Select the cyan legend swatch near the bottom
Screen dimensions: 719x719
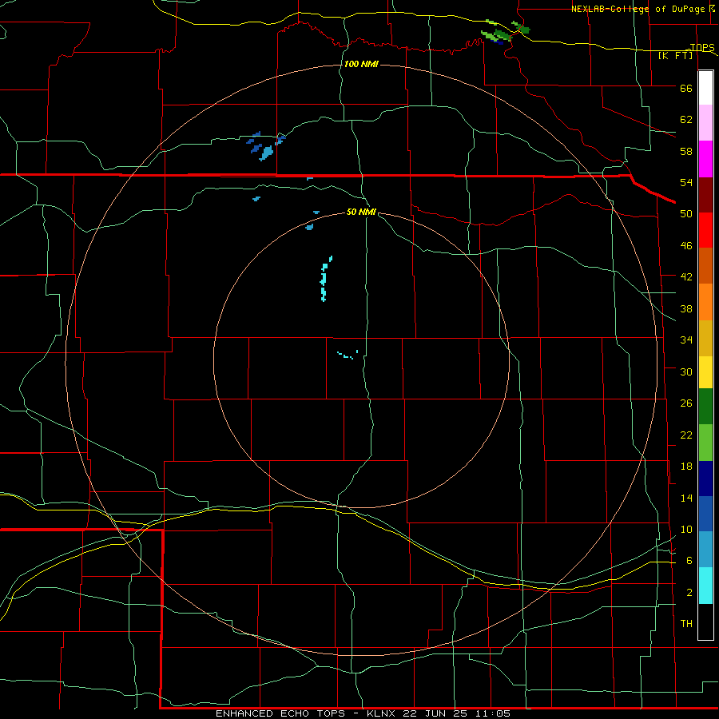(705, 586)
